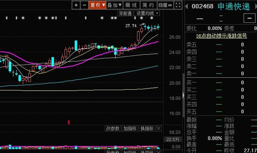Click 加指标 to add indicator
The width and height of the screenshot is (257, 153).
tap(130, 129)
